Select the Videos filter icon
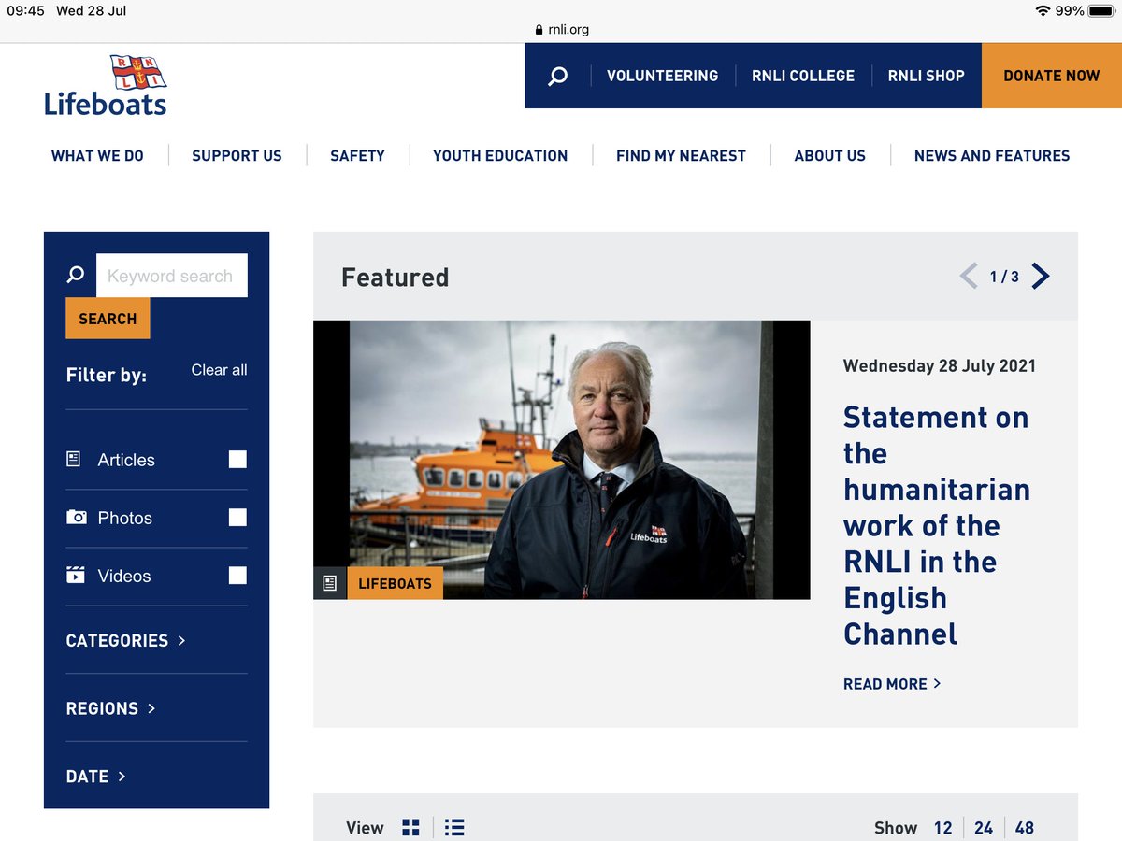 (x=77, y=576)
